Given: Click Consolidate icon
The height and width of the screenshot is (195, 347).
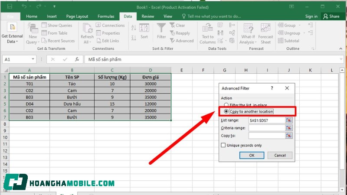Looking at the screenshot, I should point(232,25).
